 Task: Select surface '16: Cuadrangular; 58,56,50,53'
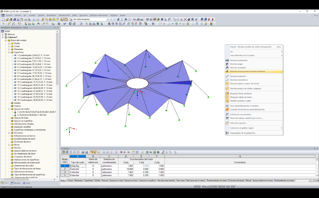tap(35, 100)
